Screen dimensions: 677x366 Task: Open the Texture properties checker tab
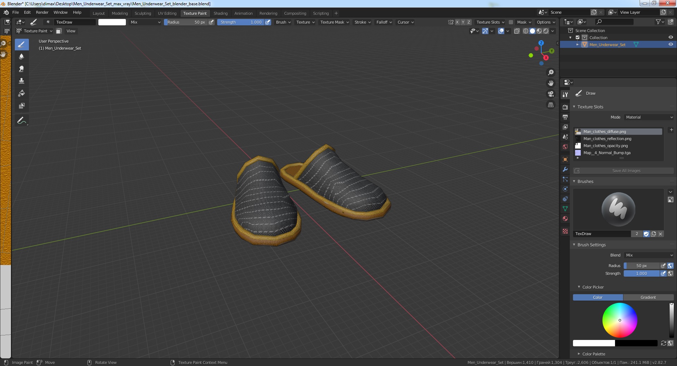565,231
